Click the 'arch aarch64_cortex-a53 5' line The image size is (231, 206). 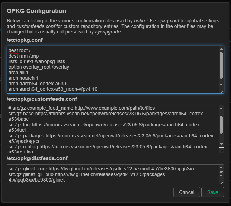tap(35, 84)
